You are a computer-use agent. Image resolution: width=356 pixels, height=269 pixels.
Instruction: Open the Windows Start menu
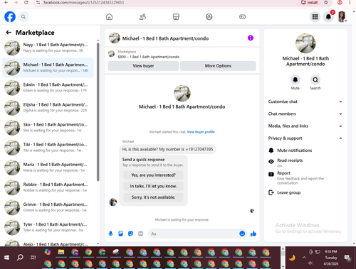[6, 258]
